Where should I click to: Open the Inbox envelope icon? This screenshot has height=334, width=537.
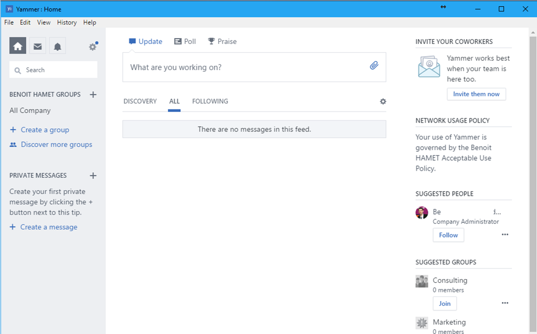pyautogui.click(x=38, y=46)
